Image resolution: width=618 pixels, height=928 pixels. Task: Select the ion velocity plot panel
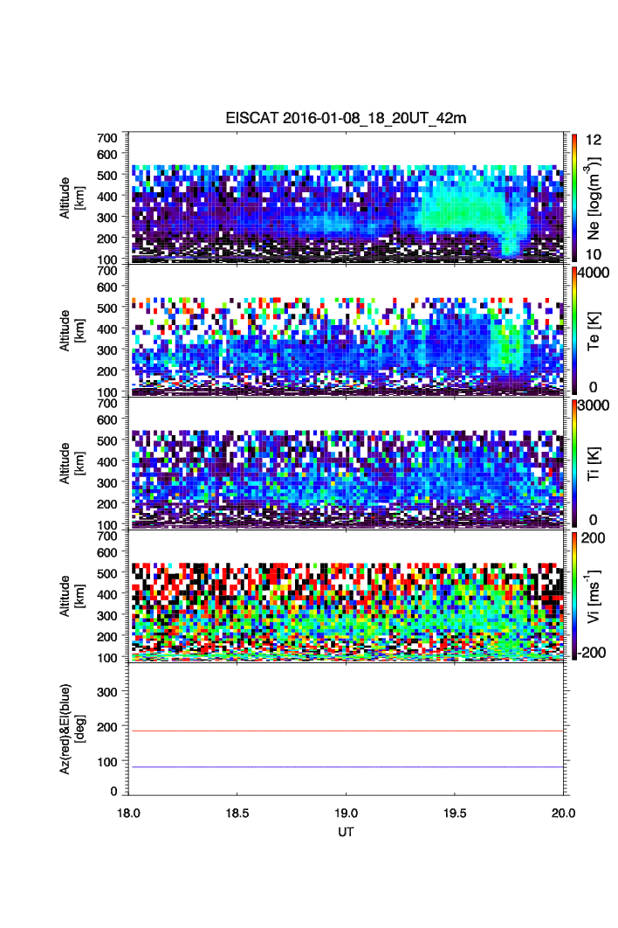coord(347,596)
